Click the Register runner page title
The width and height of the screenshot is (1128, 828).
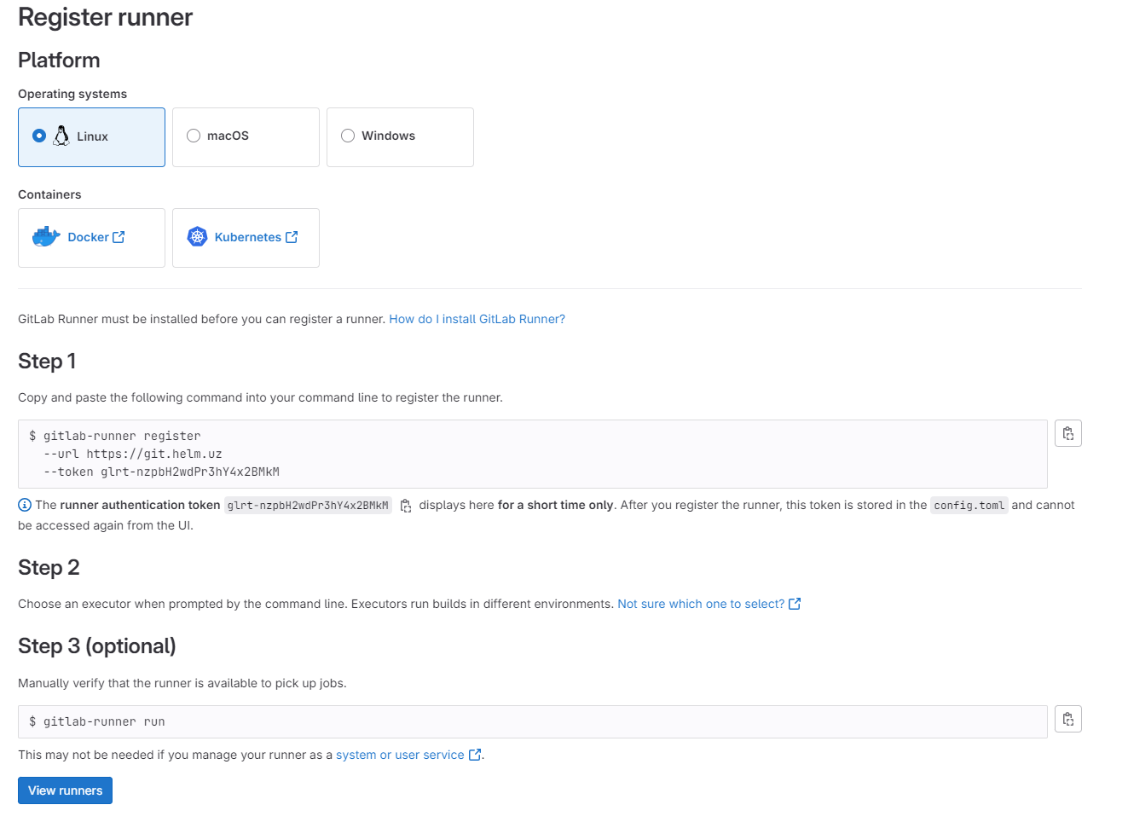pos(106,17)
